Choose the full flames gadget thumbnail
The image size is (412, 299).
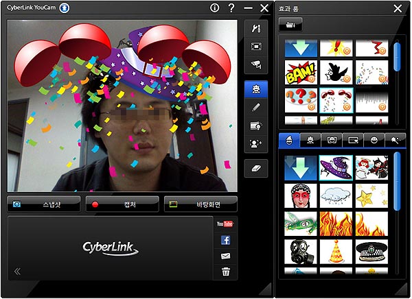point(336,224)
